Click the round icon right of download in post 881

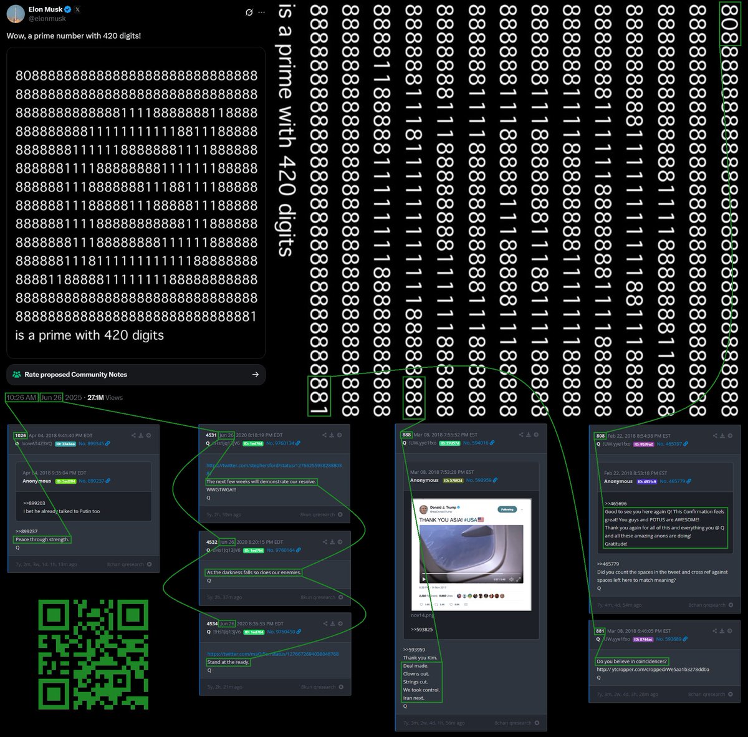point(730,630)
